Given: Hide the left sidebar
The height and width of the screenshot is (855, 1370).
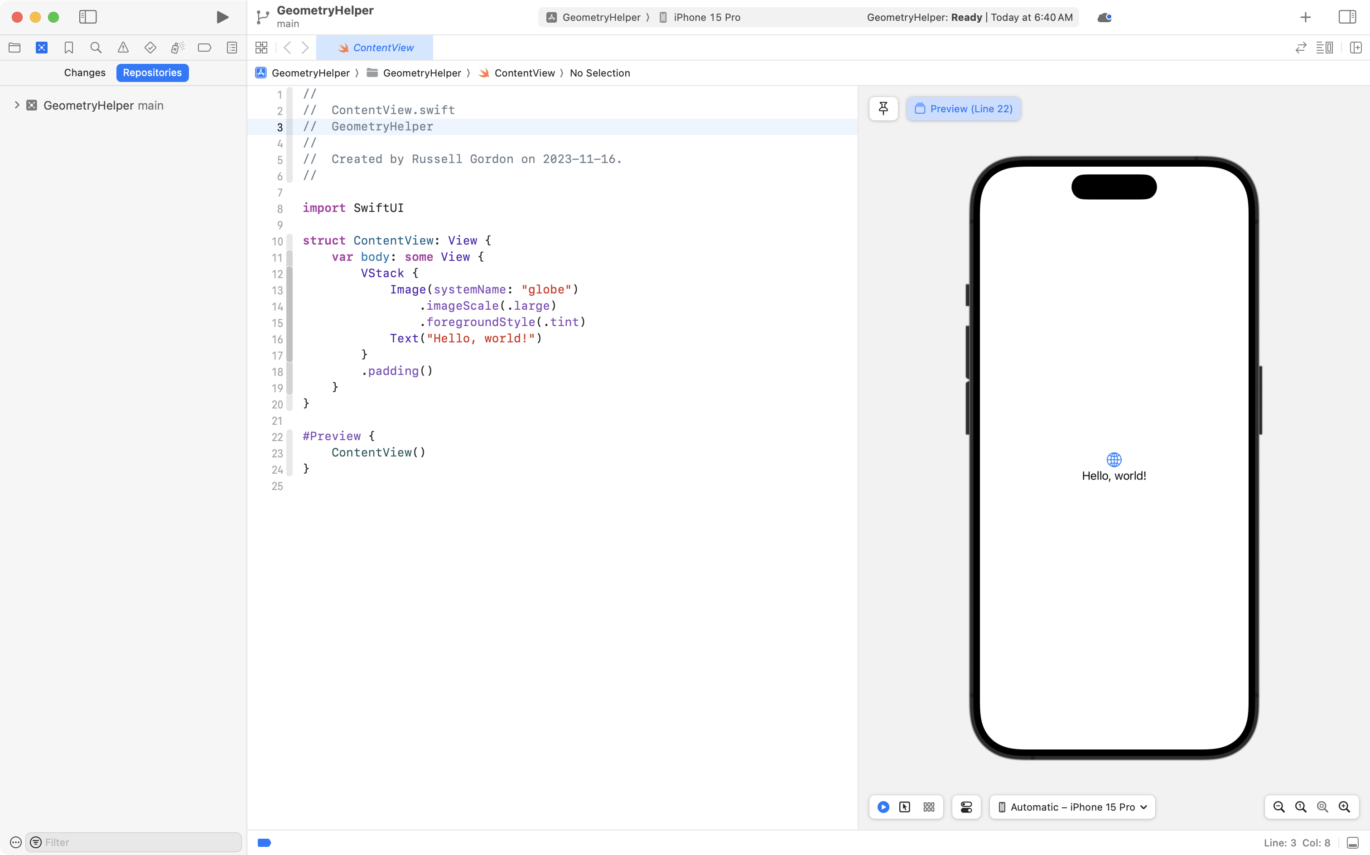Looking at the screenshot, I should tap(88, 17).
